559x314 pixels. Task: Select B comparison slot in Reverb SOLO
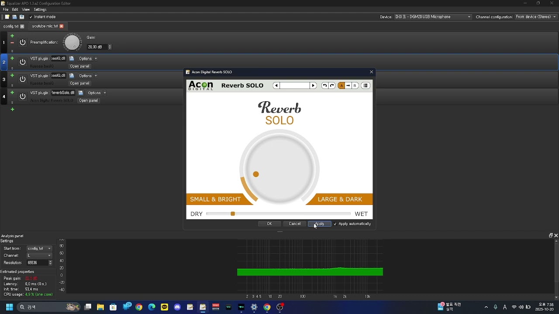point(355,85)
